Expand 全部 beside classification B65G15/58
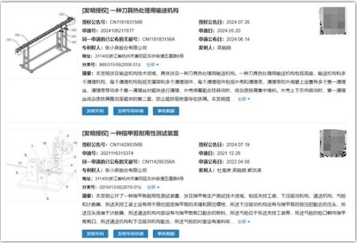The image size is (357, 243). pyautogui.click(x=152, y=65)
